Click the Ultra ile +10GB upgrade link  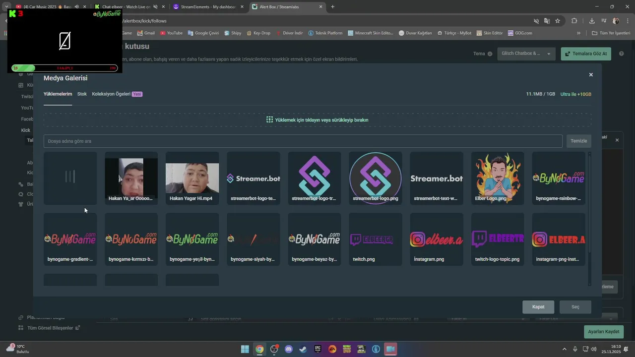pyautogui.click(x=575, y=94)
